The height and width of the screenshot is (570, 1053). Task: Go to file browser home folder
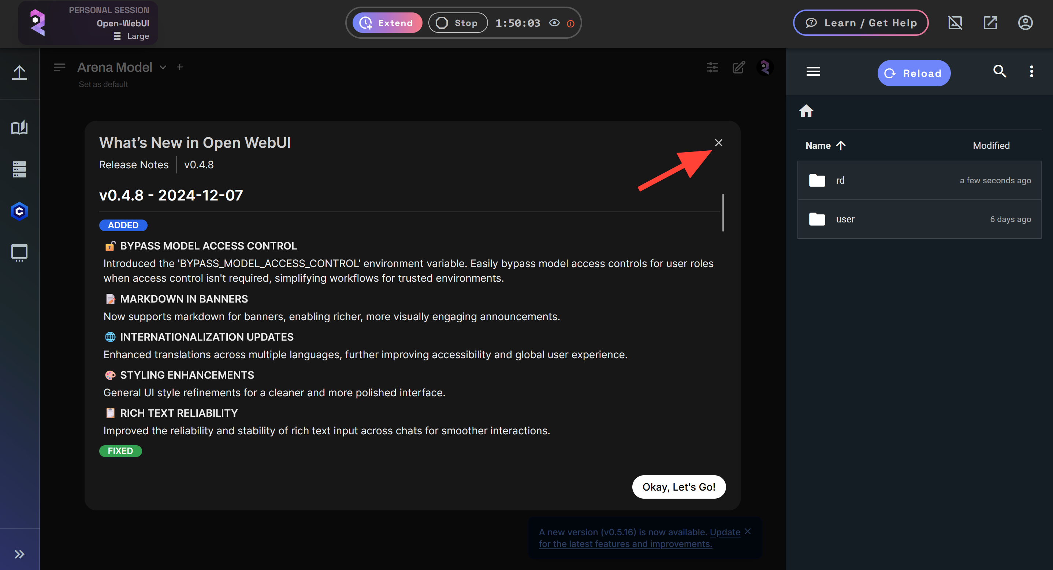[806, 111]
